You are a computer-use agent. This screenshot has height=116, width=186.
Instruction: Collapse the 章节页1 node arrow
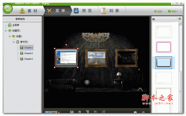pos(14,42)
